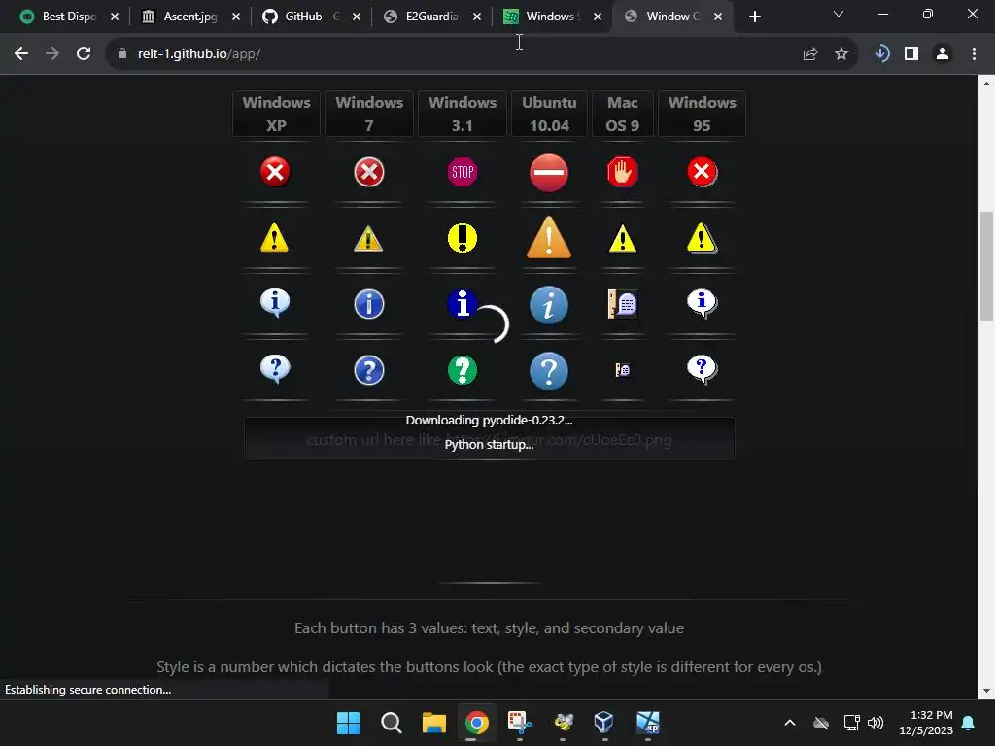The image size is (995, 746).
Task: Select the Windows 3.1 green question icon
Action: tap(462, 370)
